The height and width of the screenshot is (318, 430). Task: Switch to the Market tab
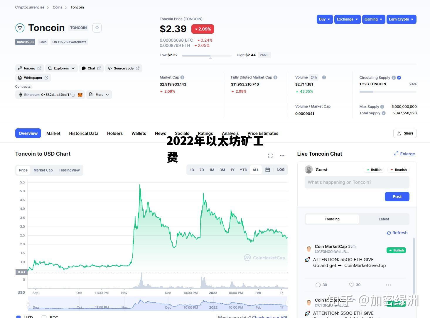point(53,133)
